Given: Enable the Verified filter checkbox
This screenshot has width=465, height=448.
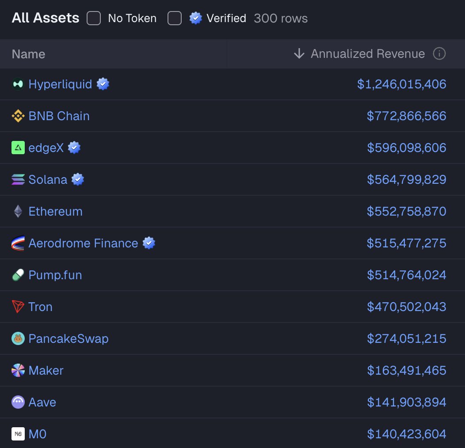Looking at the screenshot, I should click(x=174, y=18).
